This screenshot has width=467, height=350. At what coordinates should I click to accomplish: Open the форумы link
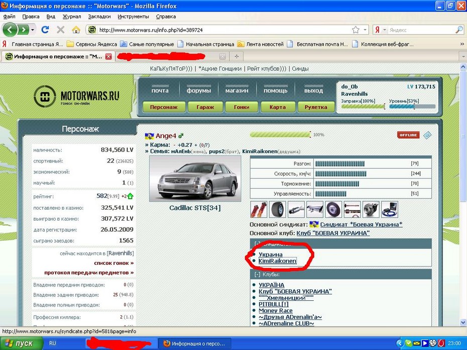click(x=199, y=90)
